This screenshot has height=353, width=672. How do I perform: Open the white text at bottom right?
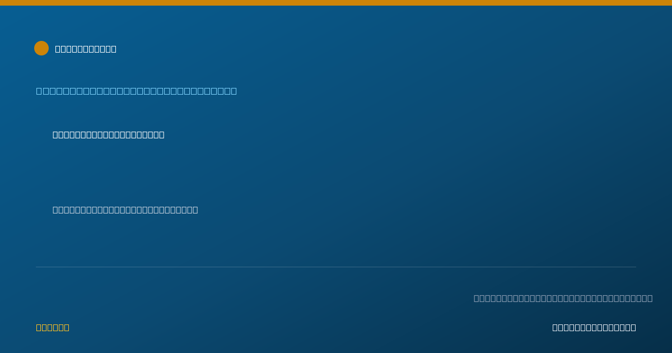click(594, 327)
